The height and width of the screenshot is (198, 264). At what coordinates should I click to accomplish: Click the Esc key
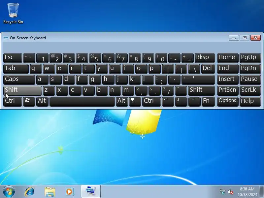coord(13,58)
